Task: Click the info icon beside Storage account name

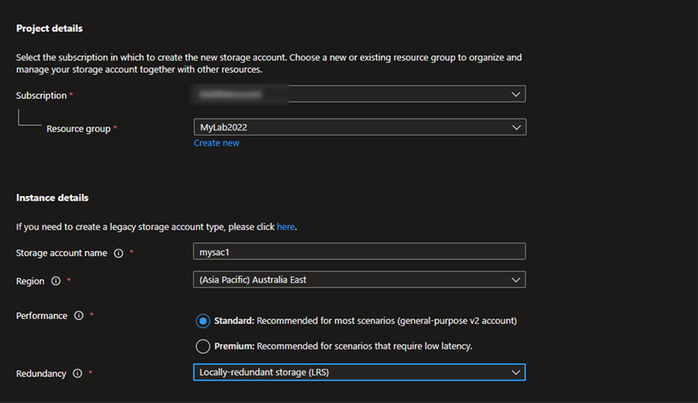Action: (x=118, y=254)
